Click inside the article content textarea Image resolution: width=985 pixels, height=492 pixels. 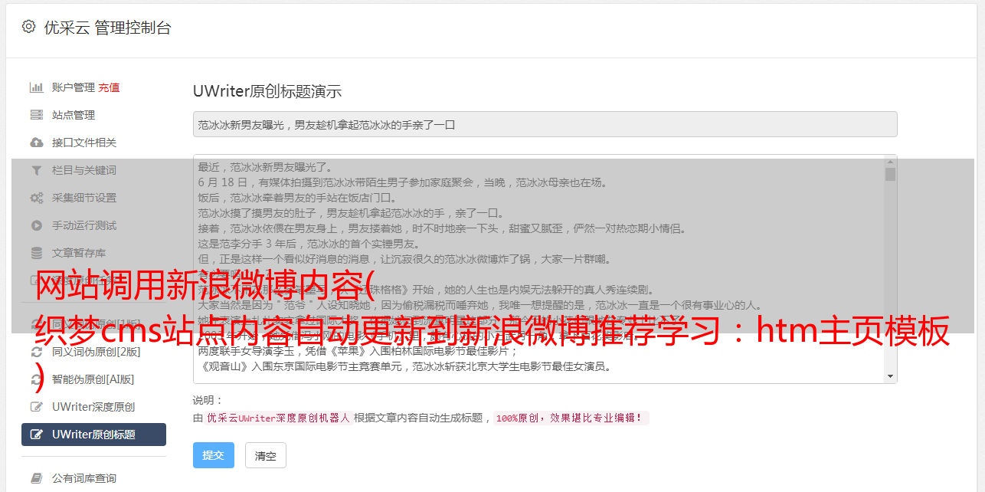tap(538, 269)
